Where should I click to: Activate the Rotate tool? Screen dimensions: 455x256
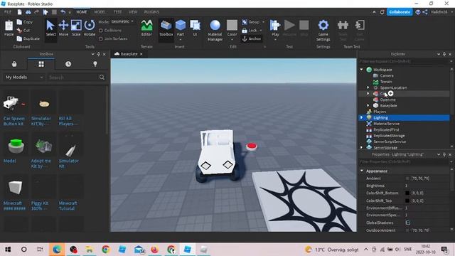(90, 28)
